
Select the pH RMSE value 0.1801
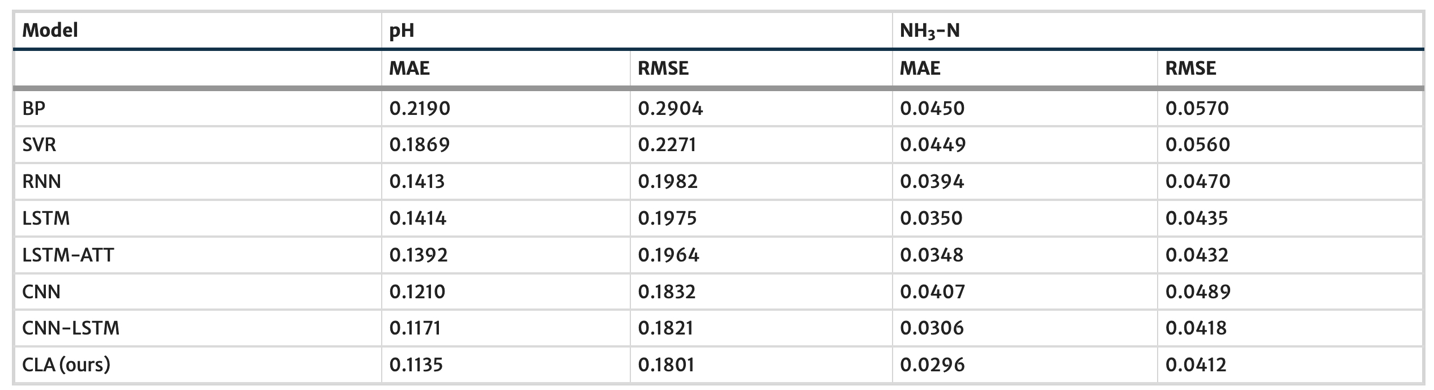[x=666, y=365]
